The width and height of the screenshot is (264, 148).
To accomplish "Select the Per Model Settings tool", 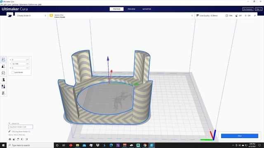I will click(x=3, y=86).
